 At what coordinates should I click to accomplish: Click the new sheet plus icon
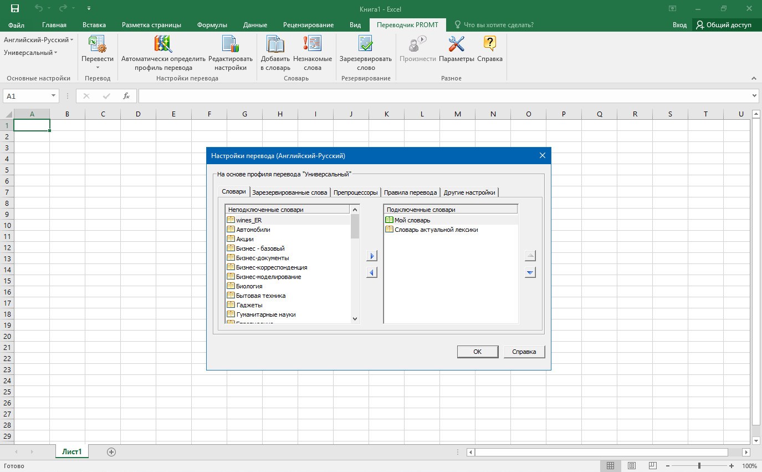(x=111, y=452)
